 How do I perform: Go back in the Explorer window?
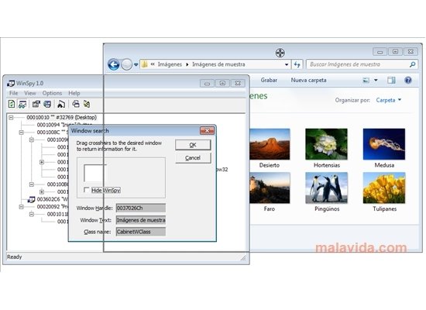coord(114,65)
